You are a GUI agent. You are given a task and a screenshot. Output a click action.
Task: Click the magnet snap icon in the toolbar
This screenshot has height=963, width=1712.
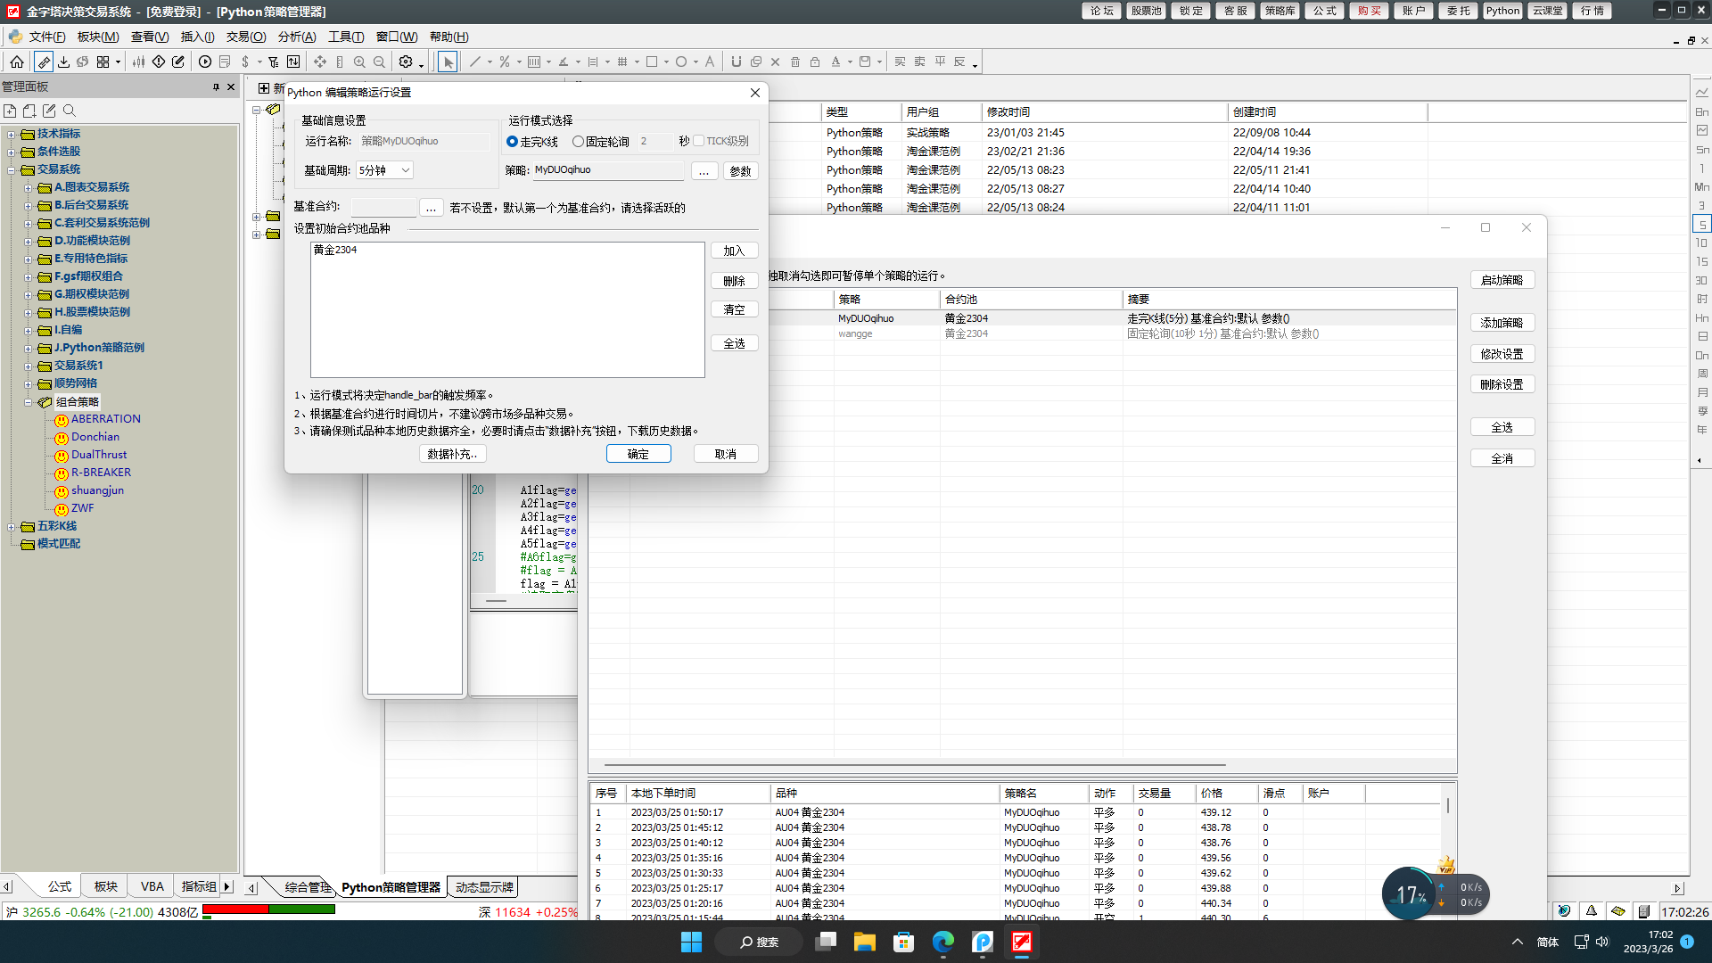[736, 62]
